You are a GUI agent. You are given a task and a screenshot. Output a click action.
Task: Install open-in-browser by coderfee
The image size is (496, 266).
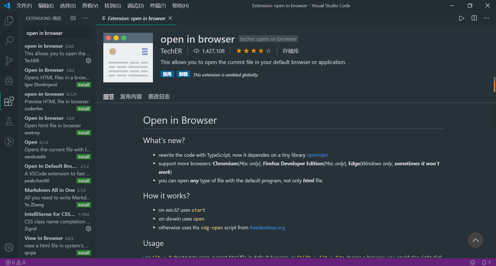84,109
